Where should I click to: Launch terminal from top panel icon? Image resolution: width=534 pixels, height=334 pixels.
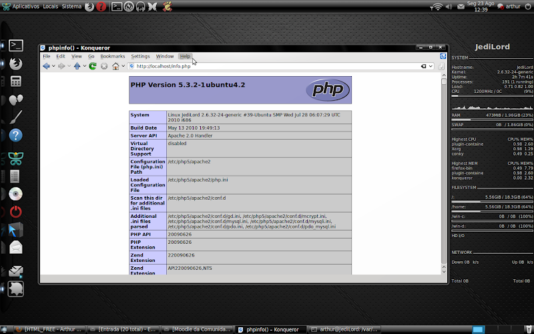coord(117,7)
